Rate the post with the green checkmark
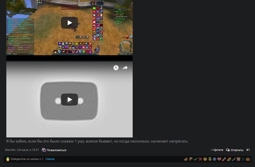Image resolution: width=255 pixels, height=167 pixels. 195,159
